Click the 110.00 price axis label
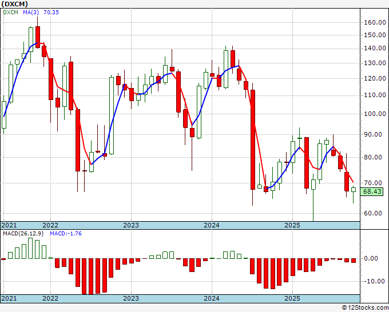 point(375,95)
